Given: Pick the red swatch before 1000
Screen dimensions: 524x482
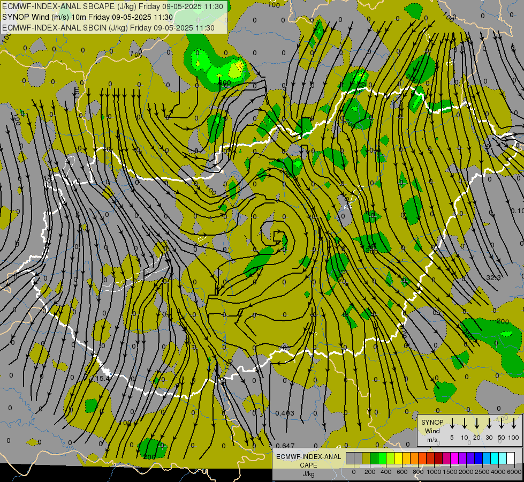Looking at the screenshot, I should (430, 458).
